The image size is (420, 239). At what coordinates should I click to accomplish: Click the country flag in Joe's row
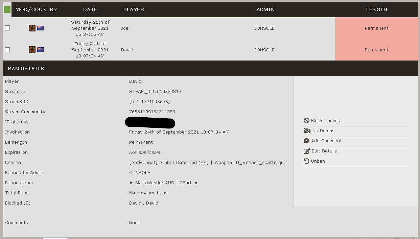(x=41, y=28)
